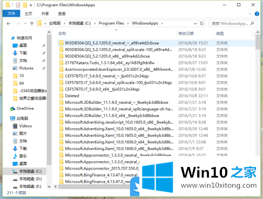The image size is (263, 199).
Task: Open pinned 桌面 under Quick access
Action: click(x=23, y=46)
